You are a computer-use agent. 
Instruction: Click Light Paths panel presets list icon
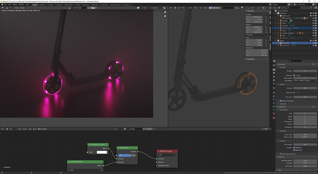pyautogui.click(x=313, y=107)
